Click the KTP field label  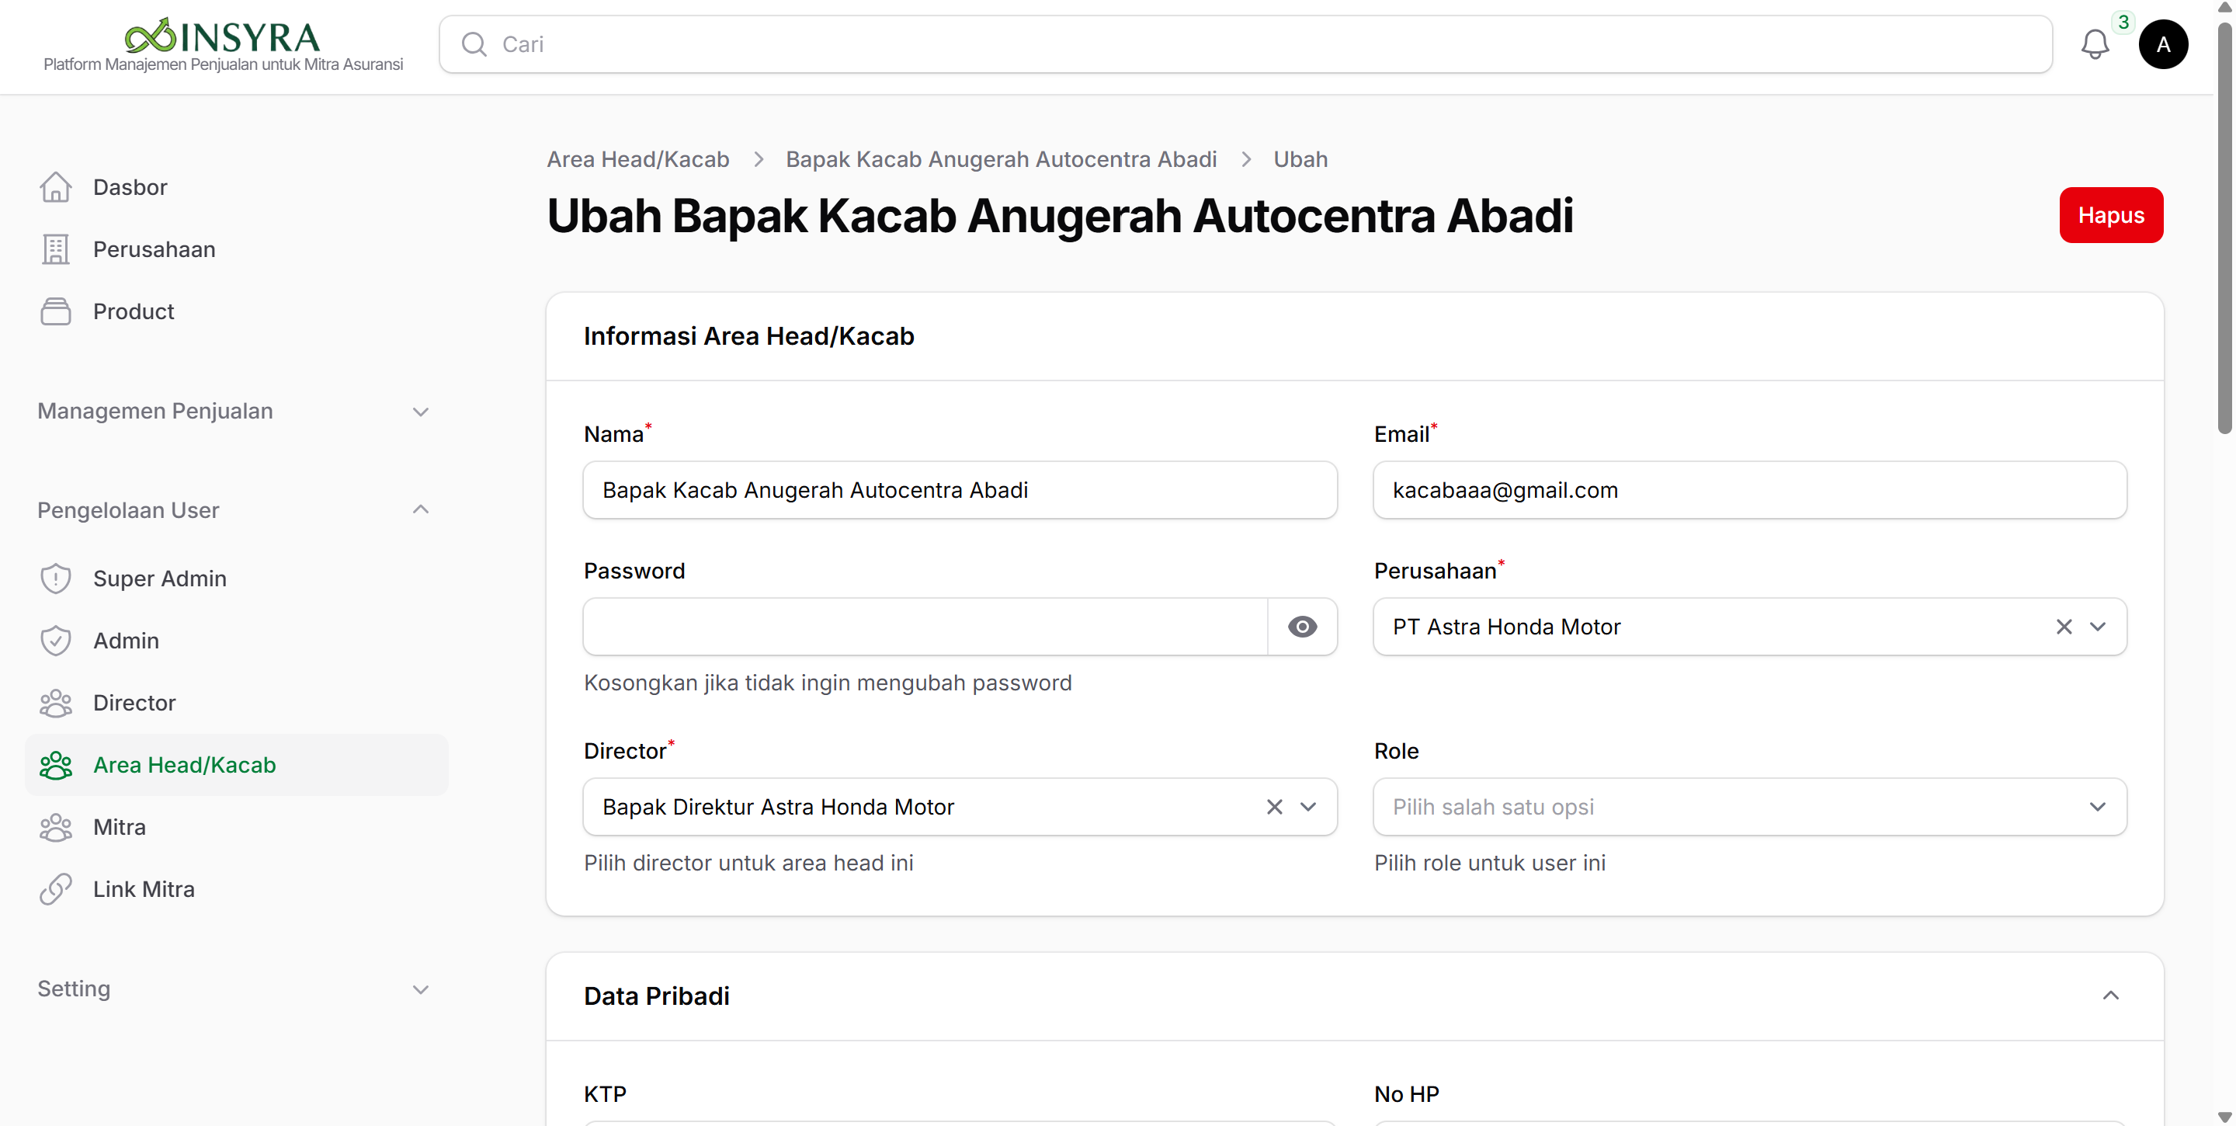605,1095
